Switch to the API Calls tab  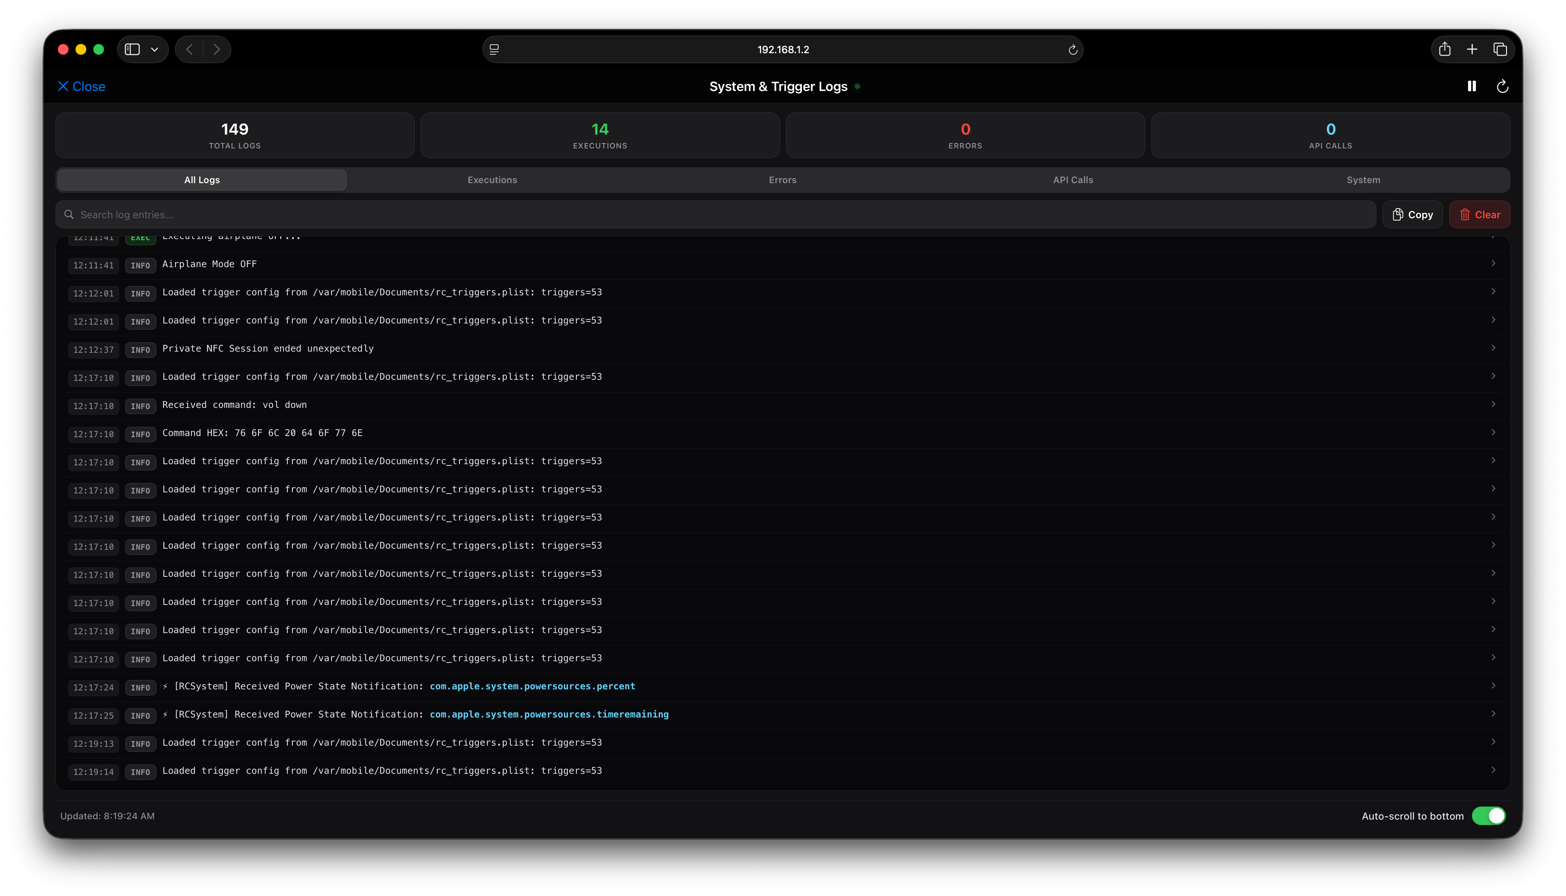pos(1073,180)
